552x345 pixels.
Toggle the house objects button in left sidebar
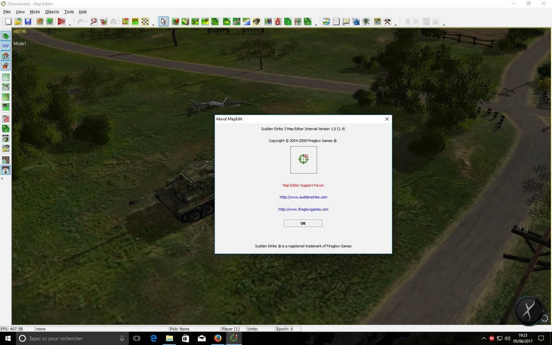[x=5, y=56]
